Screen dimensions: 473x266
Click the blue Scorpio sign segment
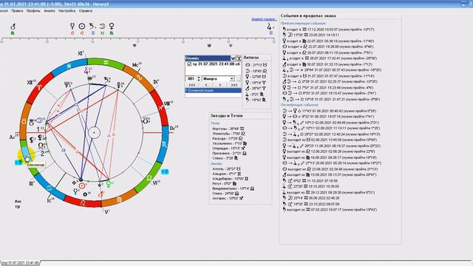[164, 144]
